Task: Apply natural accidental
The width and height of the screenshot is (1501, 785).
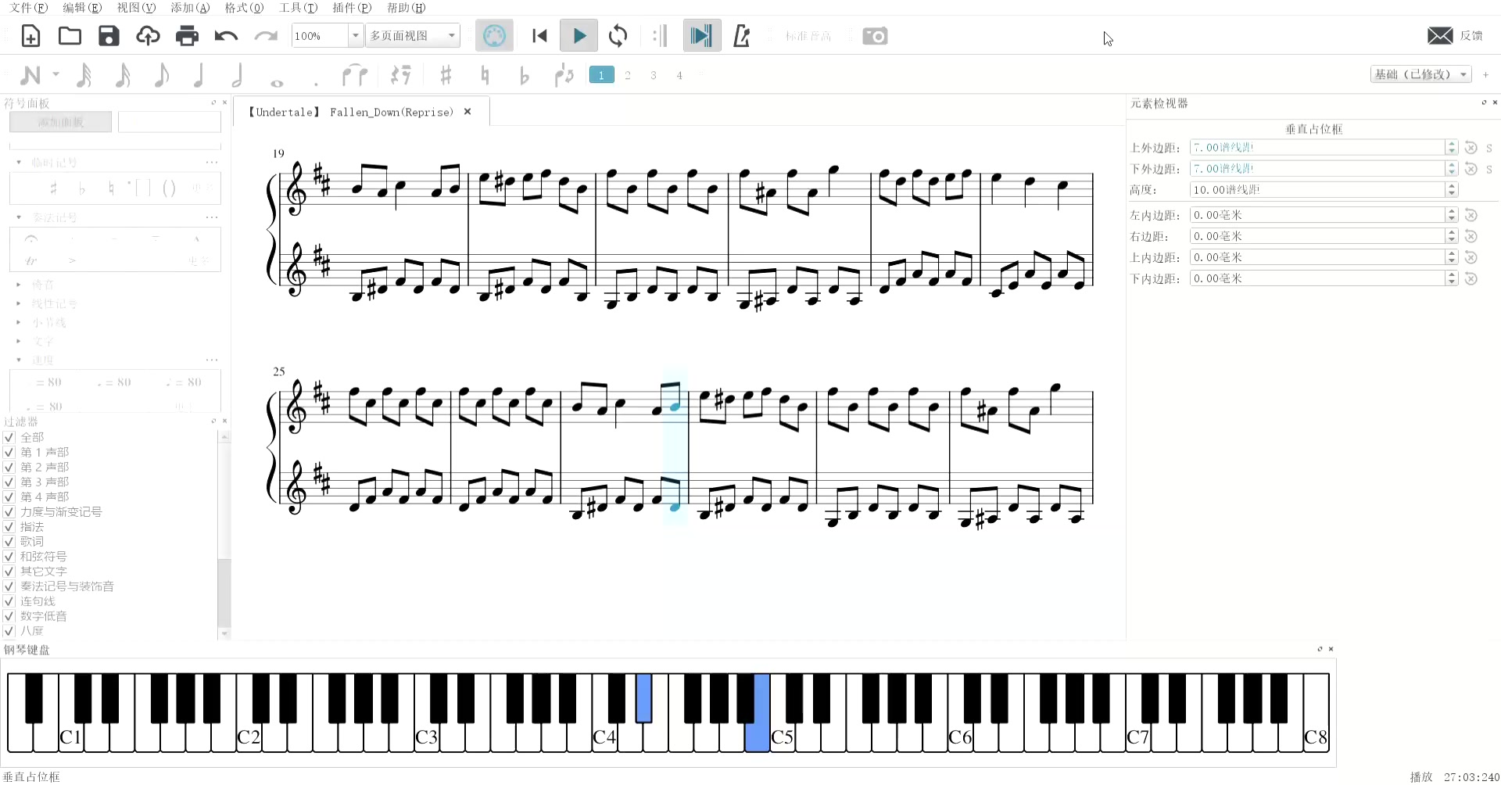Action: pyautogui.click(x=485, y=75)
